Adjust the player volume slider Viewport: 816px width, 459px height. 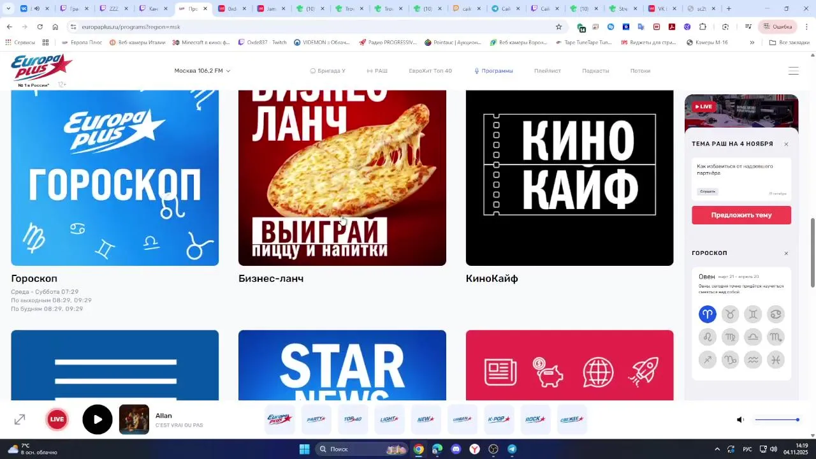pos(776,419)
